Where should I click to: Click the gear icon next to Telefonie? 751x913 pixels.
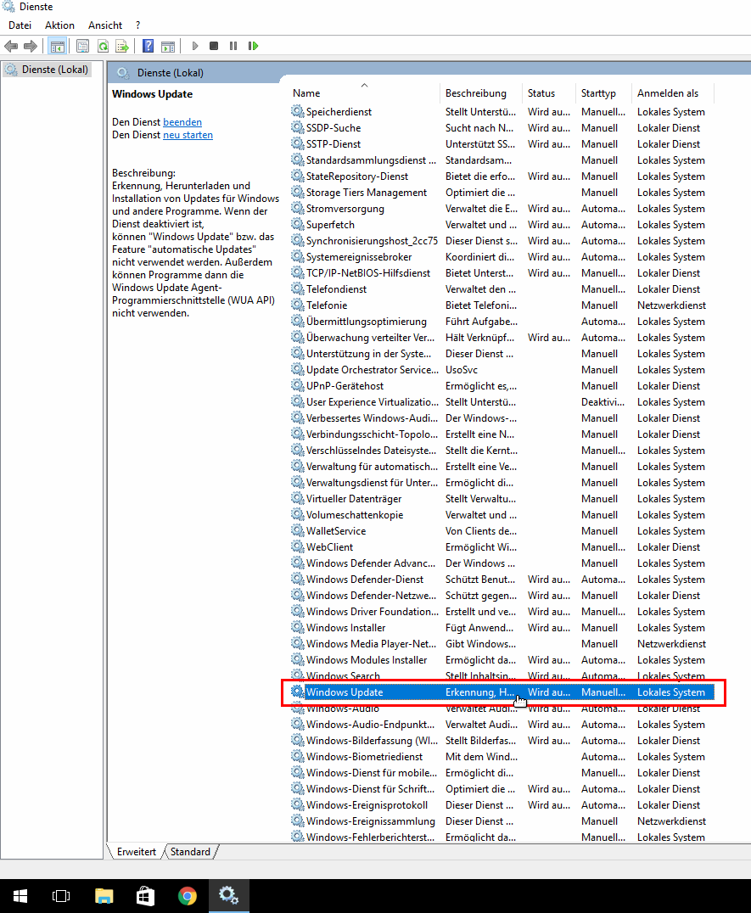click(x=298, y=305)
